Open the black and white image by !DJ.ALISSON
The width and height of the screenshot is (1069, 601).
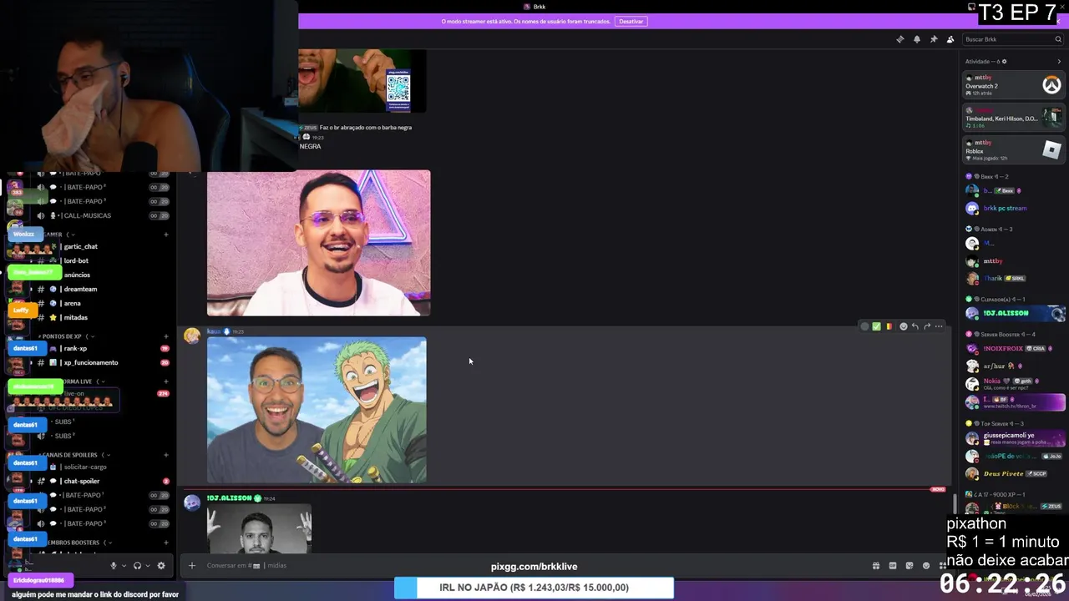click(259, 528)
